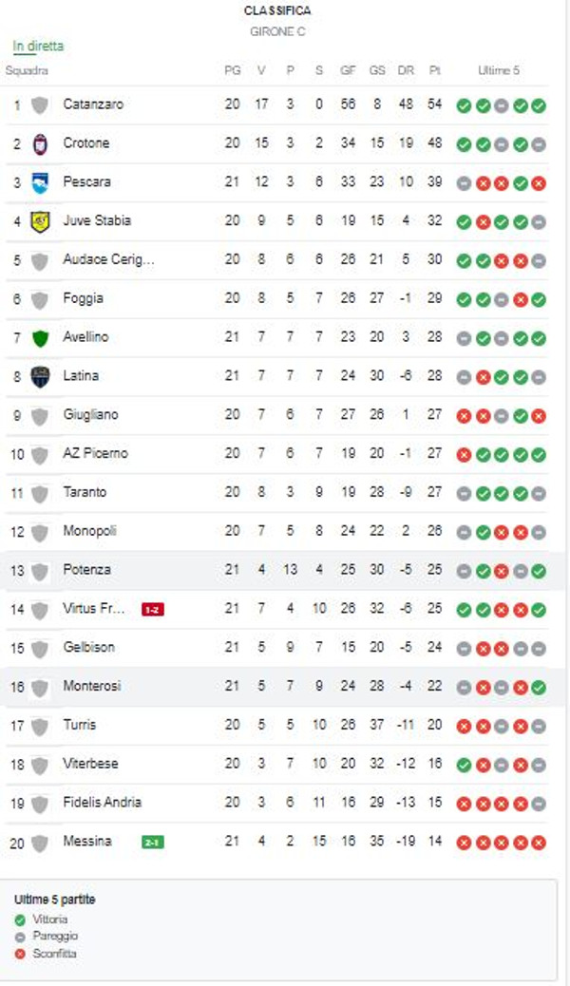The width and height of the screenshot is (570, 986).
Task: Switch to the In diretta tab
Action: click(x=38, y=46)
